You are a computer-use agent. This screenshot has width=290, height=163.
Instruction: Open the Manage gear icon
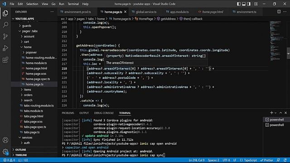5,152
